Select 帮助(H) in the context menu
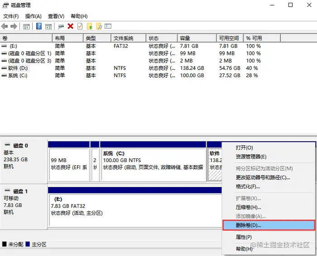The width and height of the screenshot is (317, 256). click(x=269, y=249)
